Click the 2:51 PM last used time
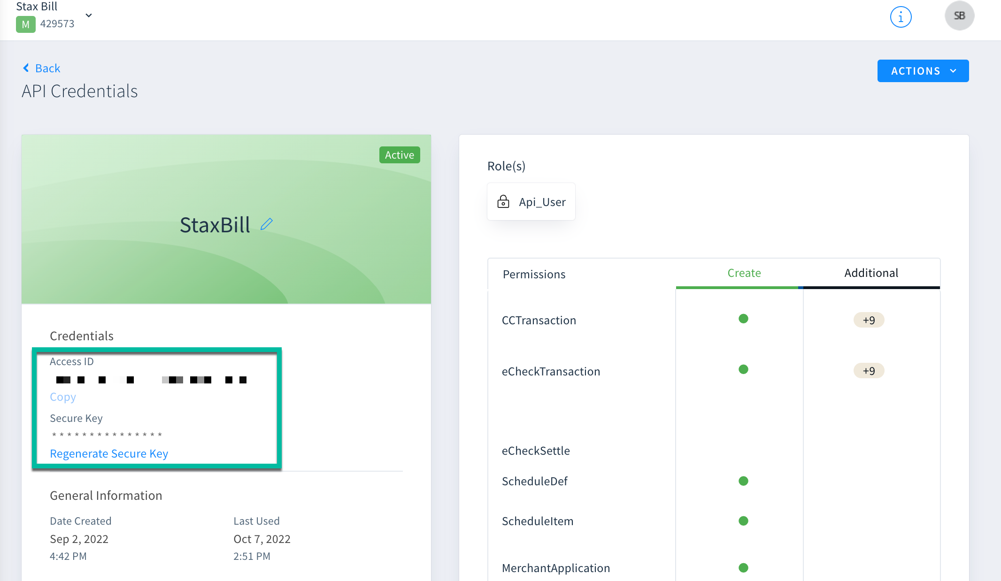1001x581 pixels. click(252, 557)
